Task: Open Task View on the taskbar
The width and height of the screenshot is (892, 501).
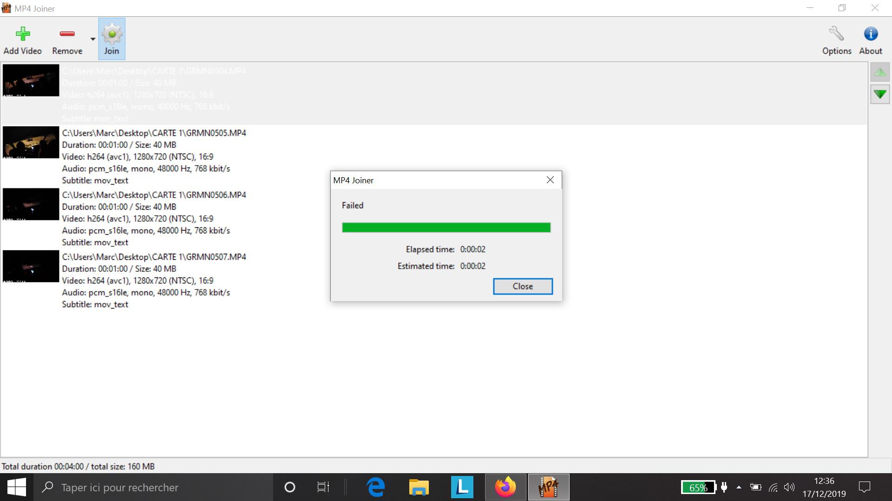Action: point(323,487)
